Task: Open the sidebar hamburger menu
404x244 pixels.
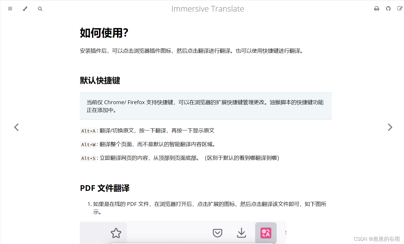Action: click(x=10, y=9)
